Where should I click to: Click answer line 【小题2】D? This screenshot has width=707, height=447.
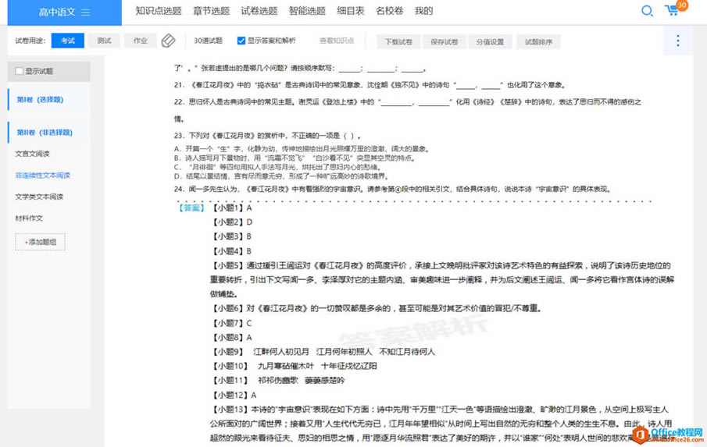click(231, 222)
